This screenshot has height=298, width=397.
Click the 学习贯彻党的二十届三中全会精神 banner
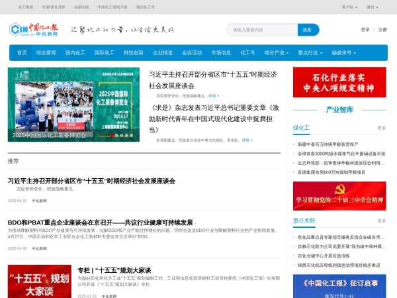(x=339, y=196)
